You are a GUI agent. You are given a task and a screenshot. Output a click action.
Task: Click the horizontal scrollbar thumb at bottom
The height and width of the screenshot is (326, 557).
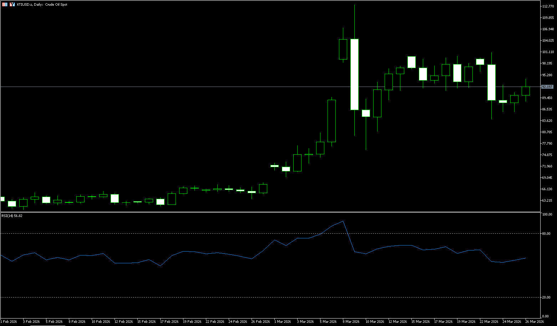48,325
